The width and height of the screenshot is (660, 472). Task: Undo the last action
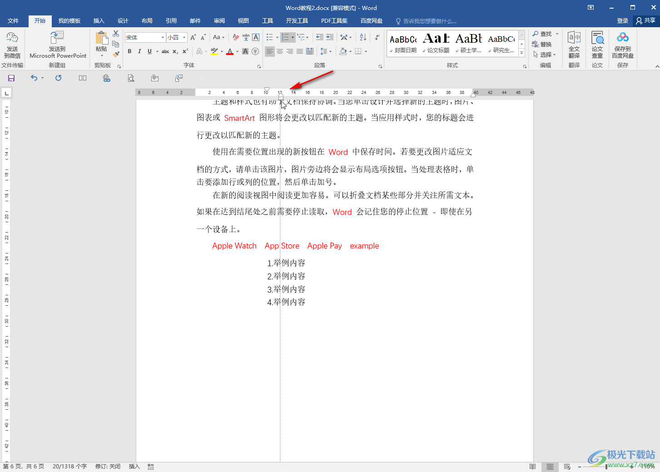[34, 78]
